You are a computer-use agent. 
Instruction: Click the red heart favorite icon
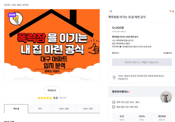click(170, 11)
